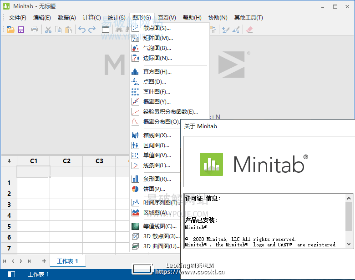Click the window dialog toolbar icon
Image resolution: width=355 pixels, height=280 pixels.
coord(106,30)
